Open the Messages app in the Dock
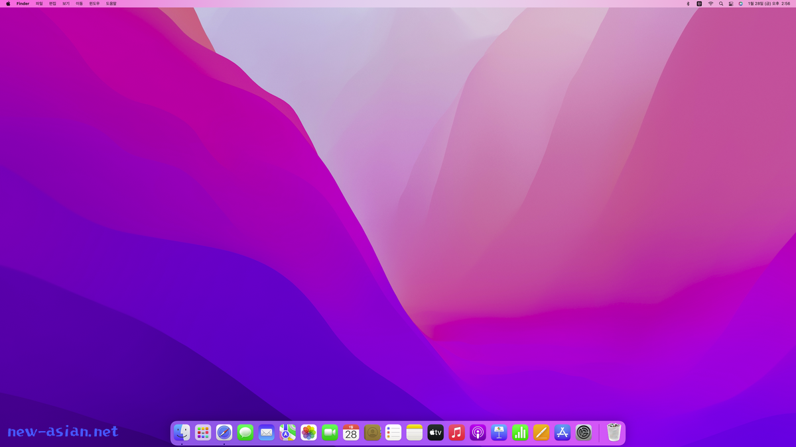796x447 pixels. 245,432
